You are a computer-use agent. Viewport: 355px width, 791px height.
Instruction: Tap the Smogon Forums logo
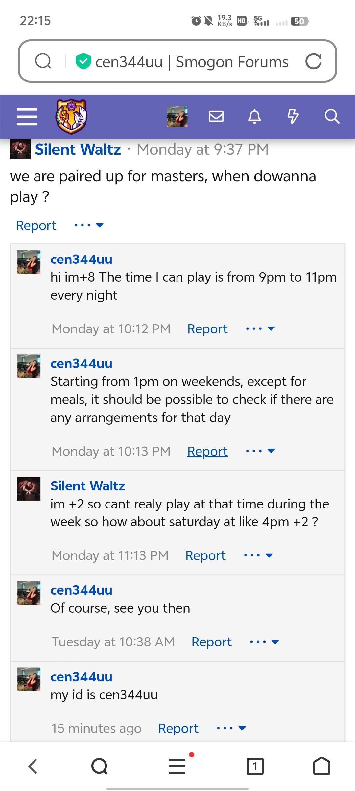point(71,117)
